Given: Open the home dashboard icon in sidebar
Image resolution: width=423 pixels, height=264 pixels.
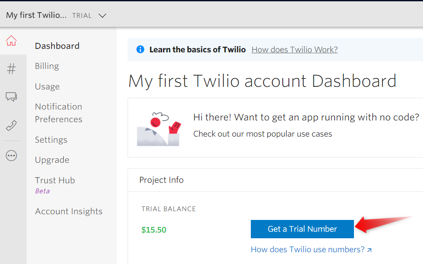Looking at the screenshot, I should click(11, 41).
